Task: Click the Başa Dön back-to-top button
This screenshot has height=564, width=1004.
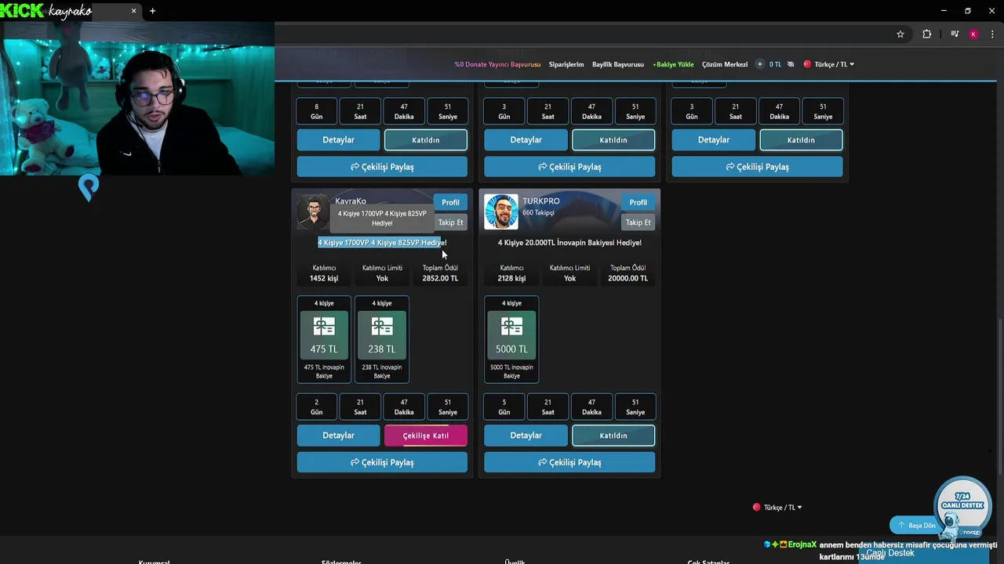Action: [917, 526]
